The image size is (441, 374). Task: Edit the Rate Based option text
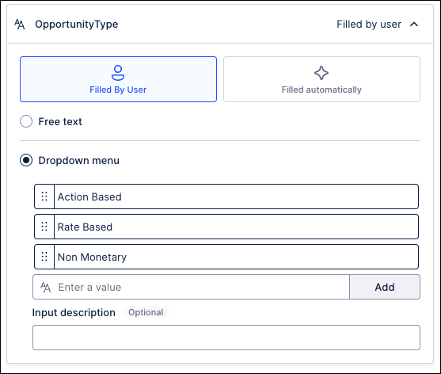point(236,227)
